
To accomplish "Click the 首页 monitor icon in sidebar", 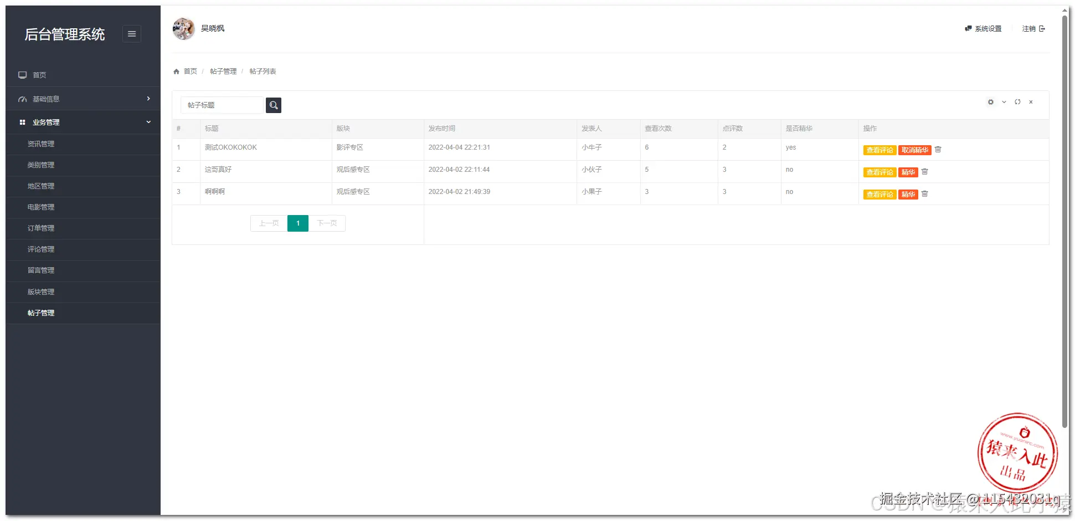I will pos(23,75).
